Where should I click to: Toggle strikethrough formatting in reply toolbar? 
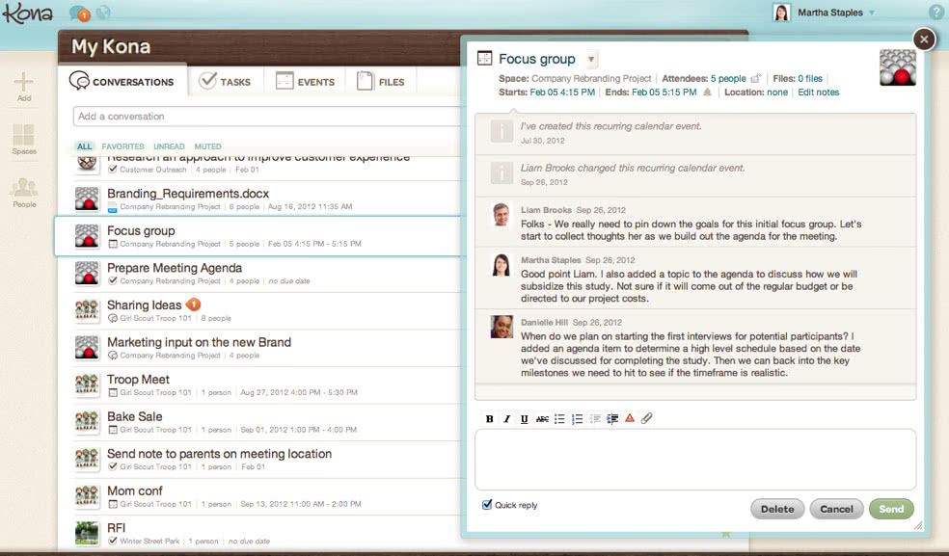click(542, 418)
